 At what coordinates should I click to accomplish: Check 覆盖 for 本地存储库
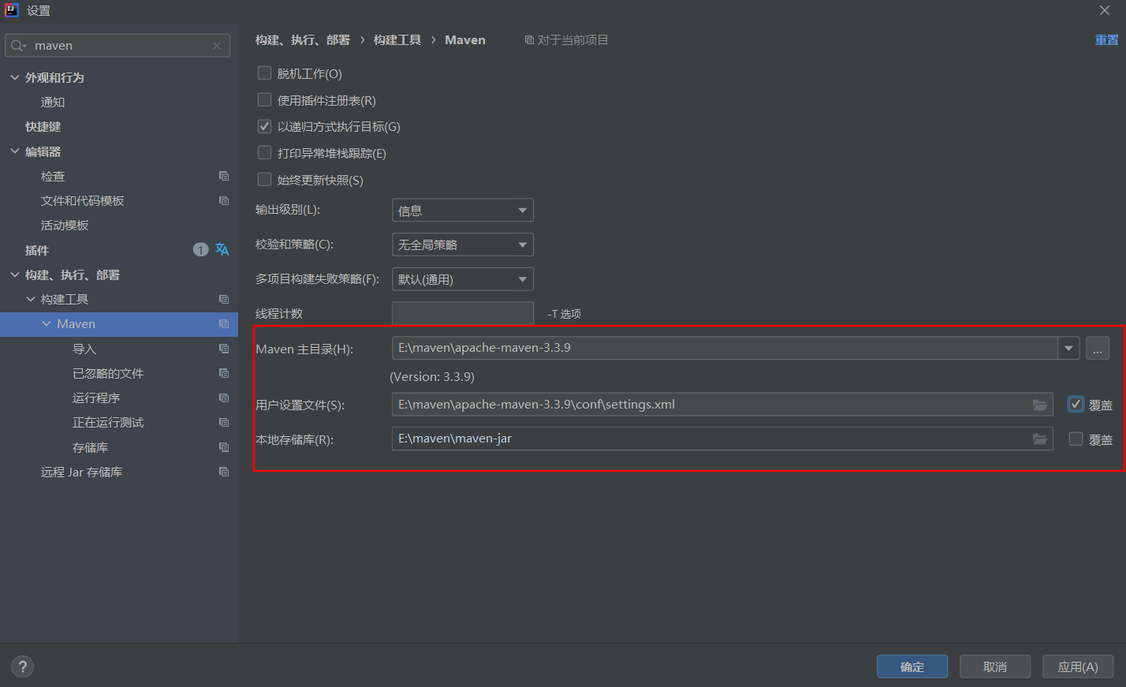coord(1076,439)
